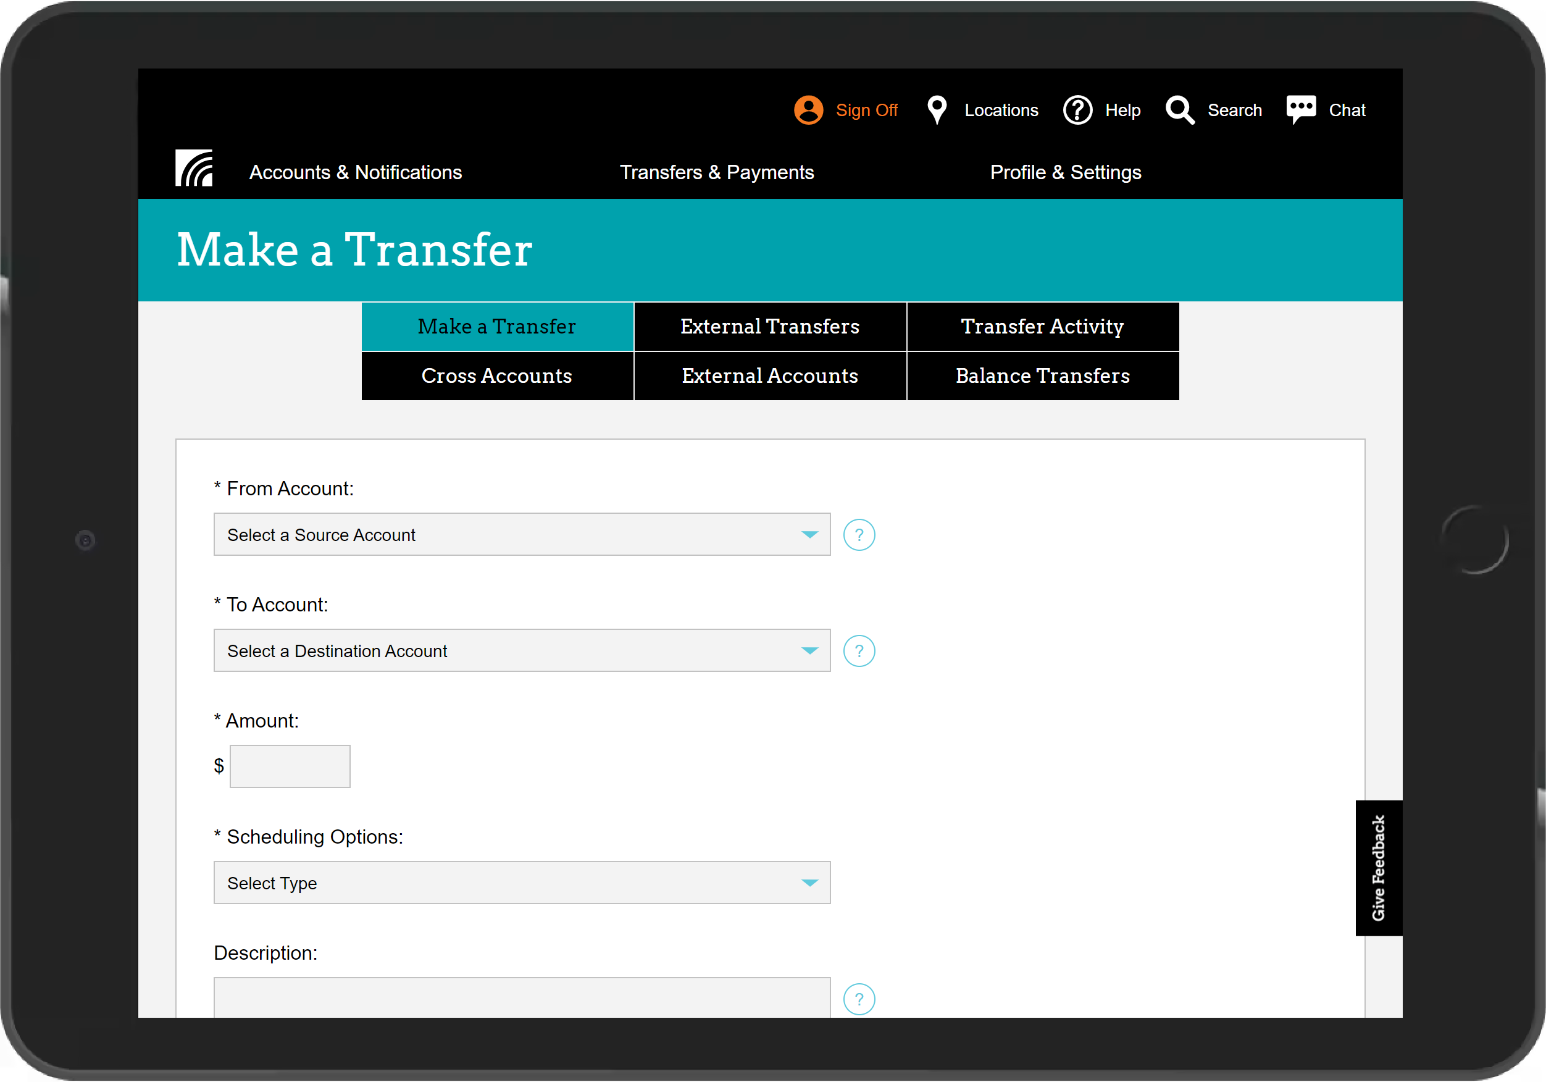
Task: Click the Cross Accounts menu item
Action: point(497,376)
